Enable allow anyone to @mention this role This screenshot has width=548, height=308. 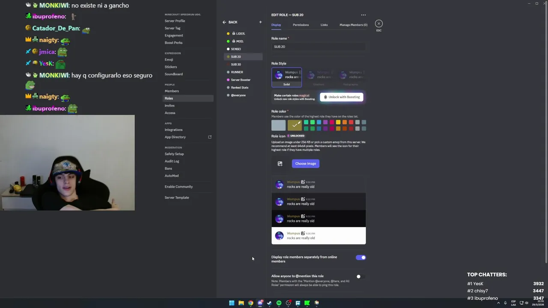pyautogui.click(x=361, y=276)
